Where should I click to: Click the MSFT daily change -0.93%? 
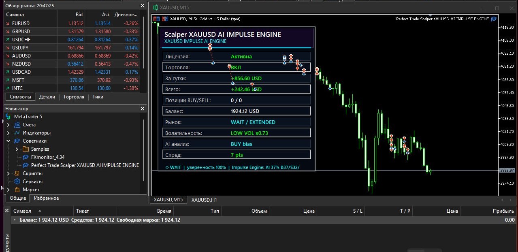tap(131, 80)
